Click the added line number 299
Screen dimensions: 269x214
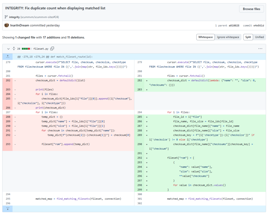point(140,190)
